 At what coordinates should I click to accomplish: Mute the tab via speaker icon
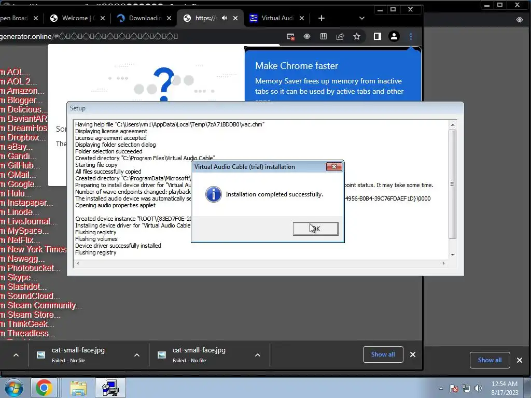pyautogui.click(x=224, y=18)
